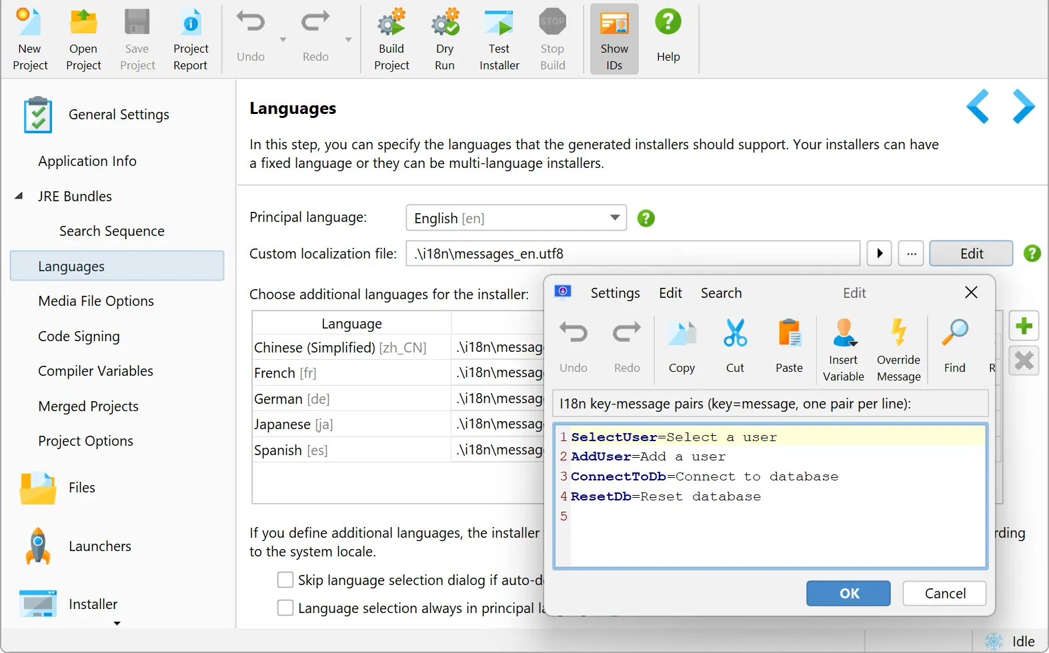Enable Skip language selection dialog checkbox
Screen dimensions: 1049x653
(x=285, y=580)
